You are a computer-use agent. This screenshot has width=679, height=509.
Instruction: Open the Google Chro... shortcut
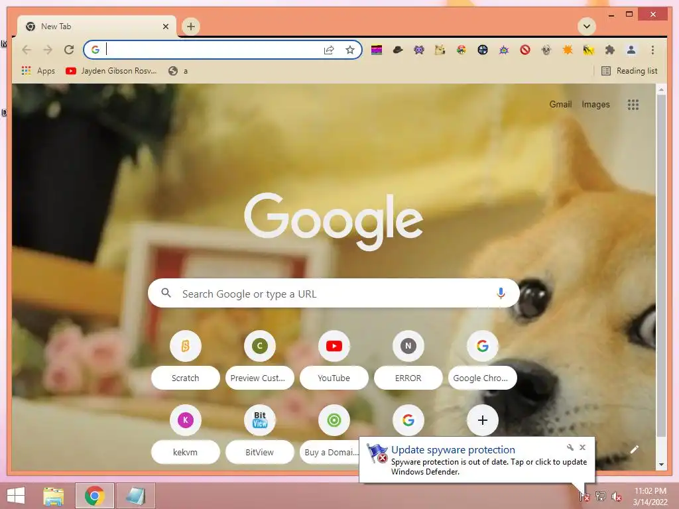tap(483, 359)
